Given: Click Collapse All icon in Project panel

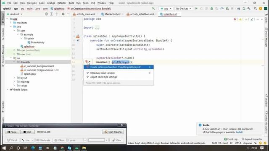Looking at the screenshot, I should coord(57,14).
